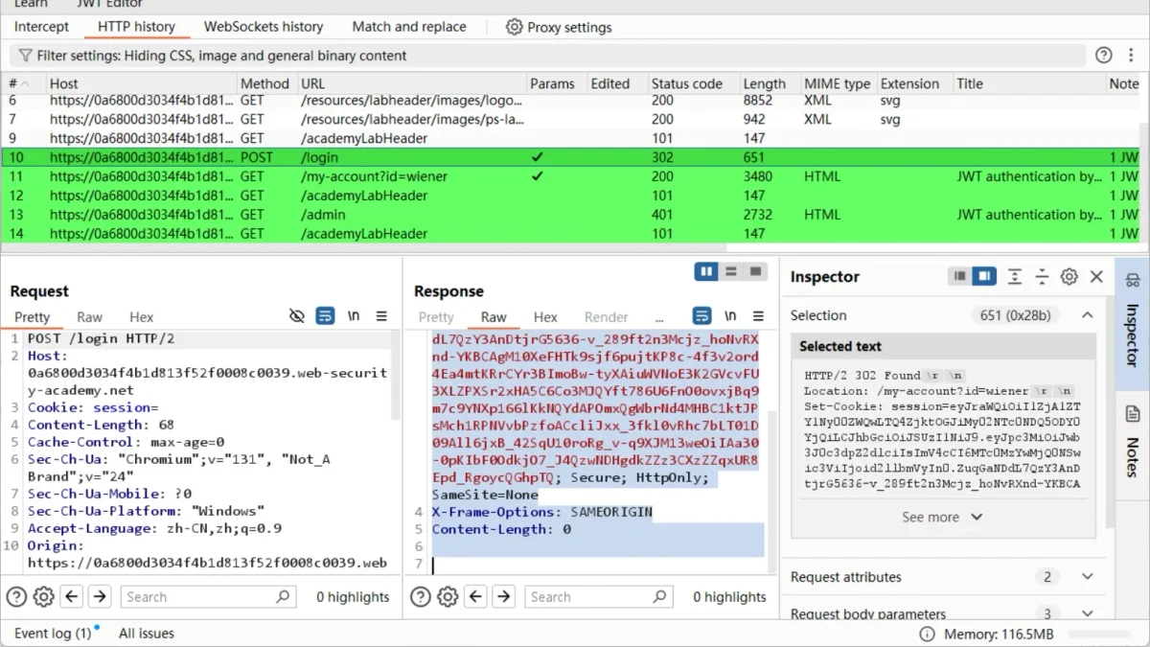Open the filter settings help icon
Image resolution: width=1150 pixels, height=647 pixels.
coord(1104,56)
